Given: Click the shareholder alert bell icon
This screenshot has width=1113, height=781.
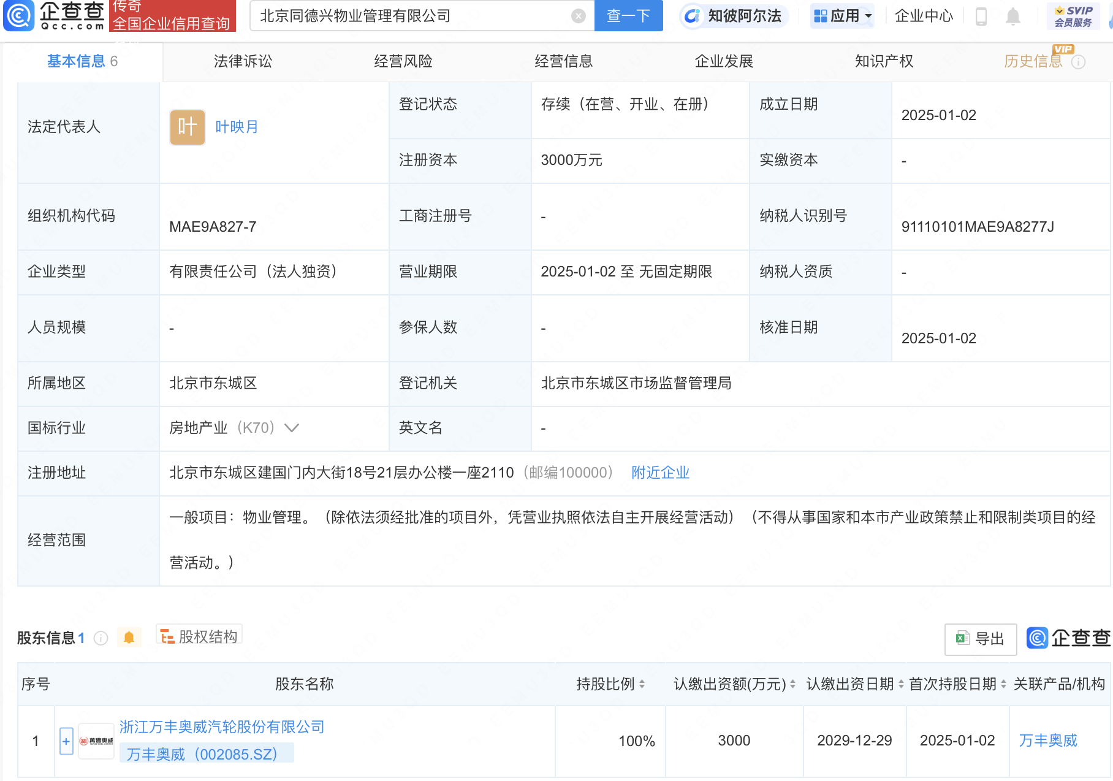Looking at the screenshot, I should (129, 638).
